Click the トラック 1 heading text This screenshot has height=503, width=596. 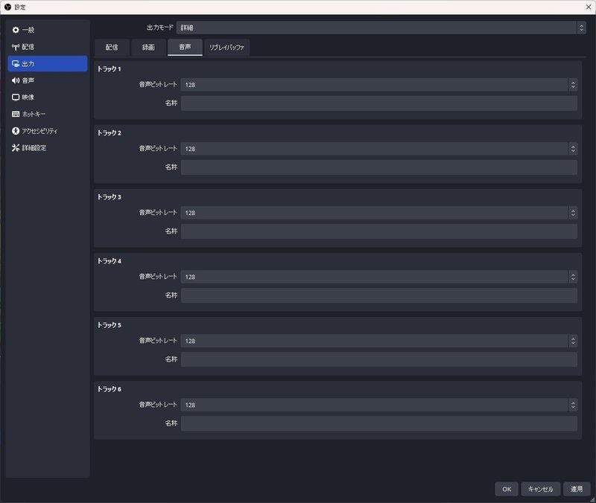coord(109,68)
